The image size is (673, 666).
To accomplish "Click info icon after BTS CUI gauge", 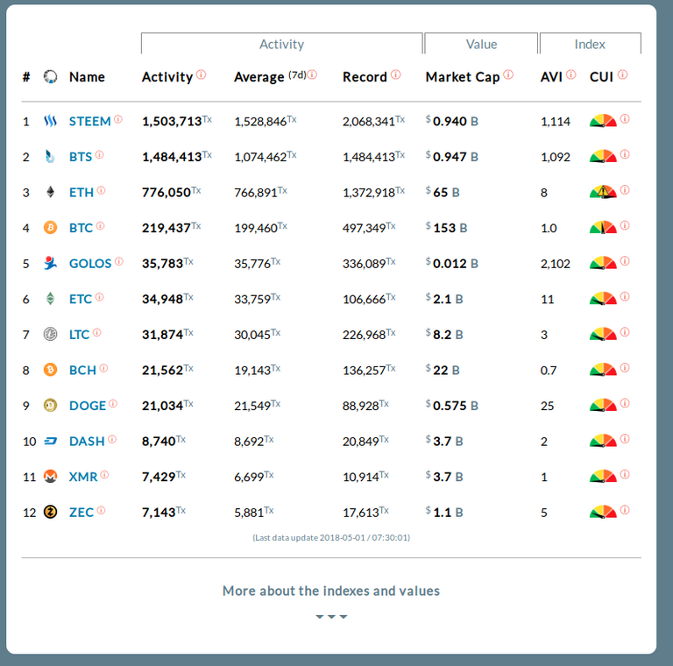I will pyautogui.click(x=625, y=154).
